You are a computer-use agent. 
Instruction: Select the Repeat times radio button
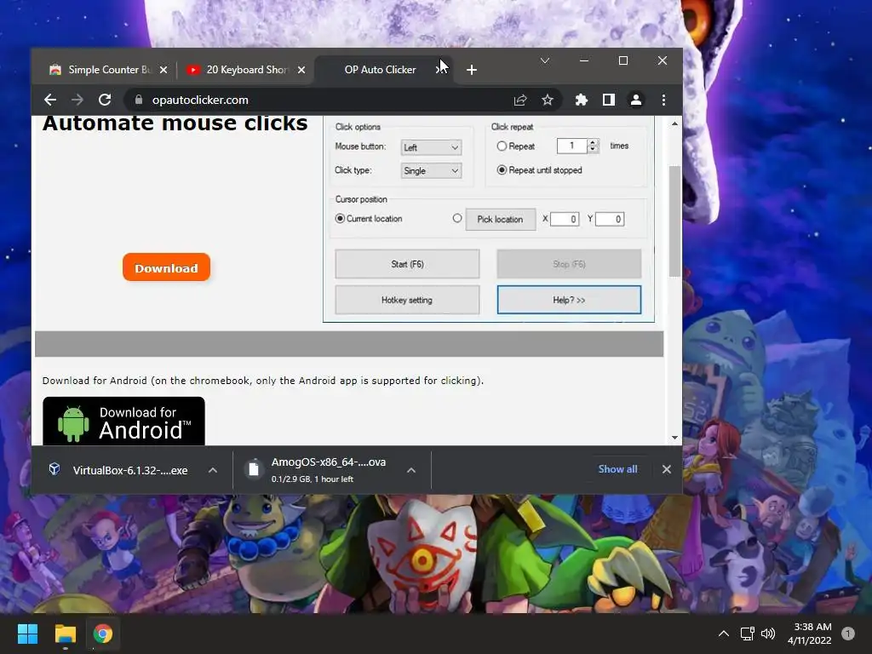click(502, 146)
